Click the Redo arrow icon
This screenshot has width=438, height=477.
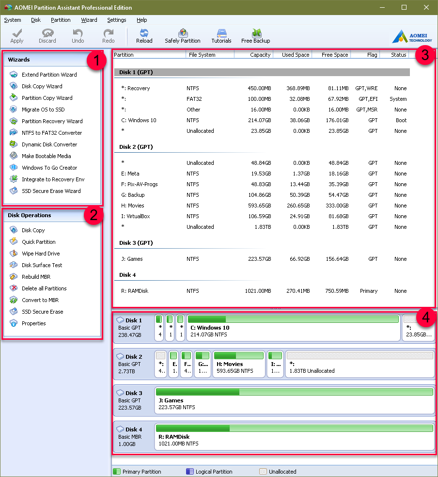click(108, 33)
